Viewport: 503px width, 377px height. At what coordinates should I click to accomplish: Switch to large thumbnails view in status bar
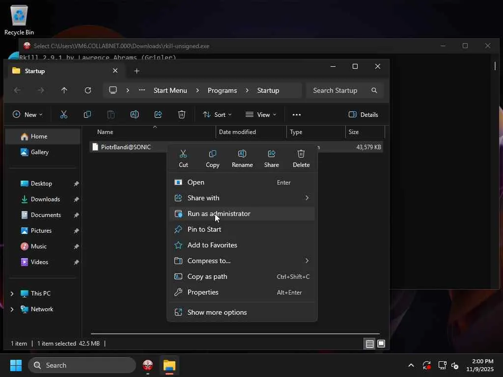tap(381, 344)
